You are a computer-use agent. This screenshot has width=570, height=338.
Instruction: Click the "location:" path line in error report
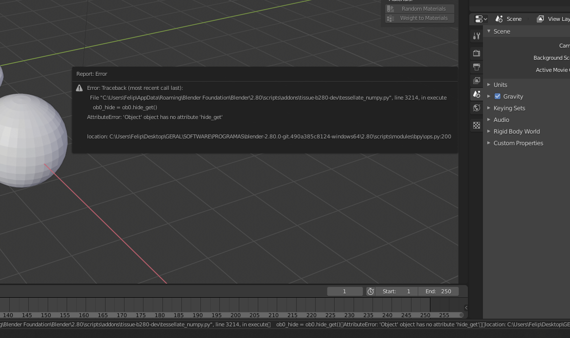(x=269, y=136)
